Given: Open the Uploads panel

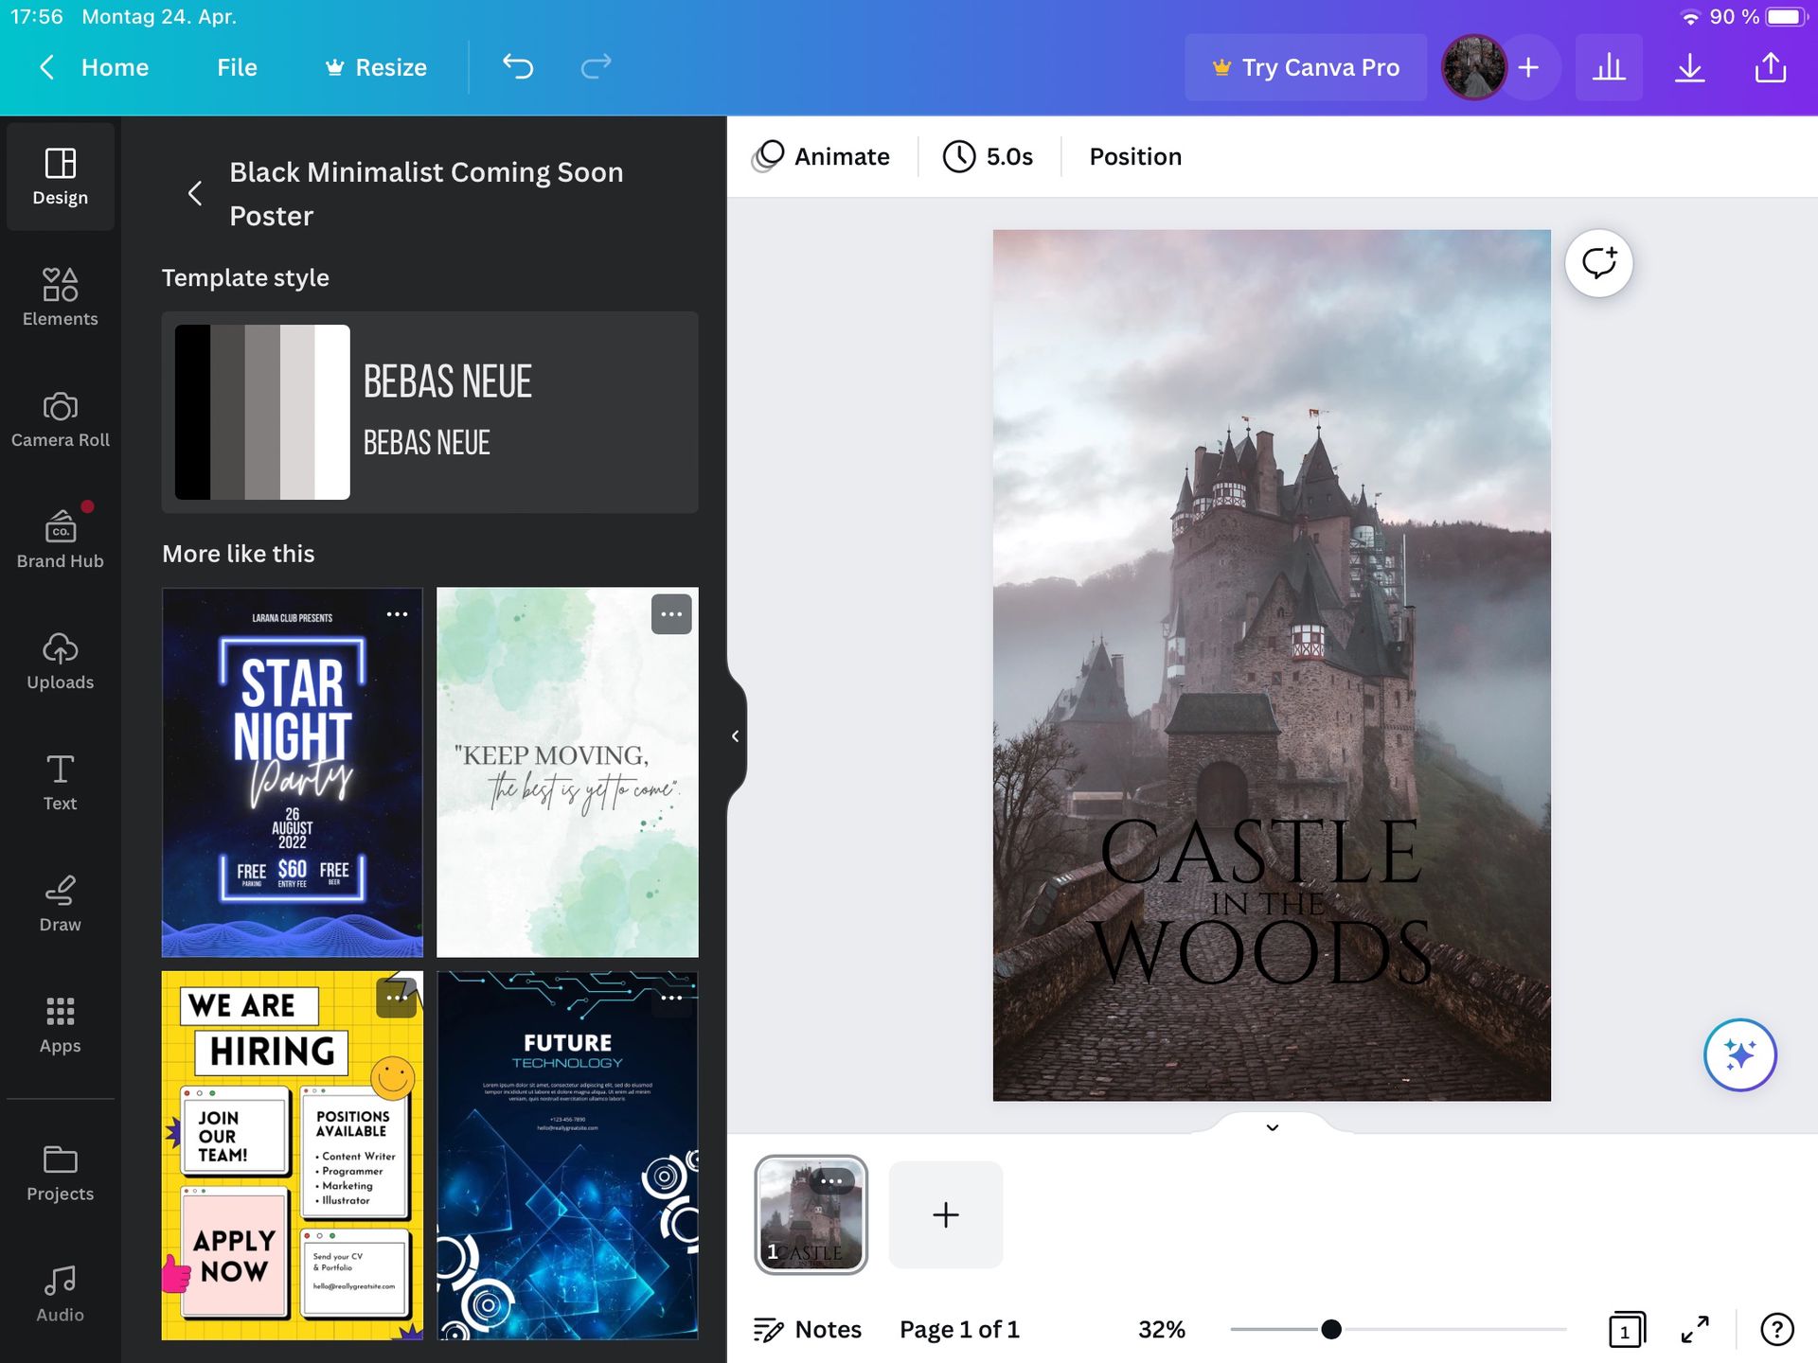Looking at the screenshot, I should click(x=61, y=661).
